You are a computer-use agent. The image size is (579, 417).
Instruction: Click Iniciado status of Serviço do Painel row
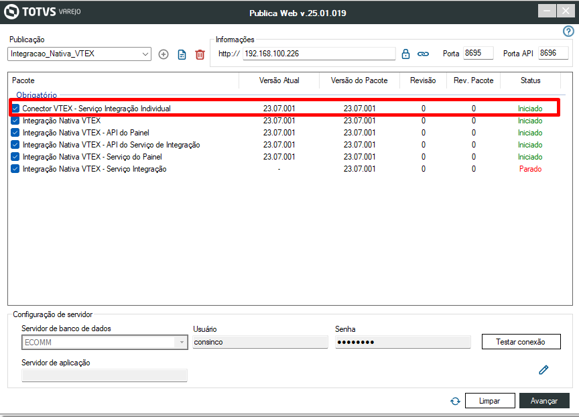(530, 157)
